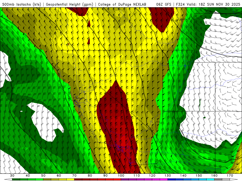242x181 pixels.
Task: Click the legend label '100'
Action: click(x=121, y=176)
